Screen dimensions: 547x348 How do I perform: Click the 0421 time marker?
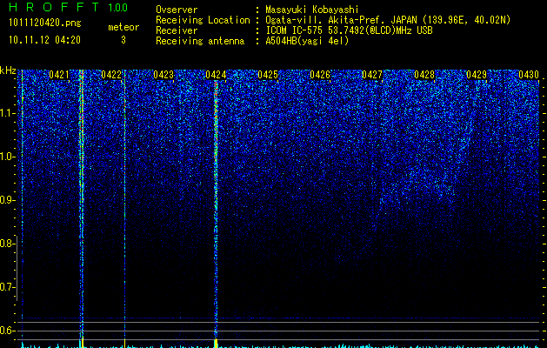pyautogui.click(x=59, y=75)
